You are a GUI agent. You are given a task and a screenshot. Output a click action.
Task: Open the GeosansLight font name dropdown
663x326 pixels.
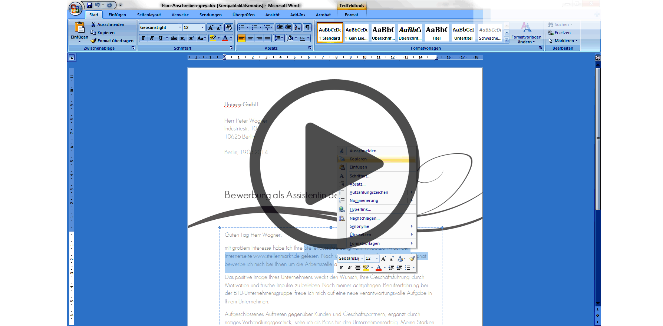180,27
